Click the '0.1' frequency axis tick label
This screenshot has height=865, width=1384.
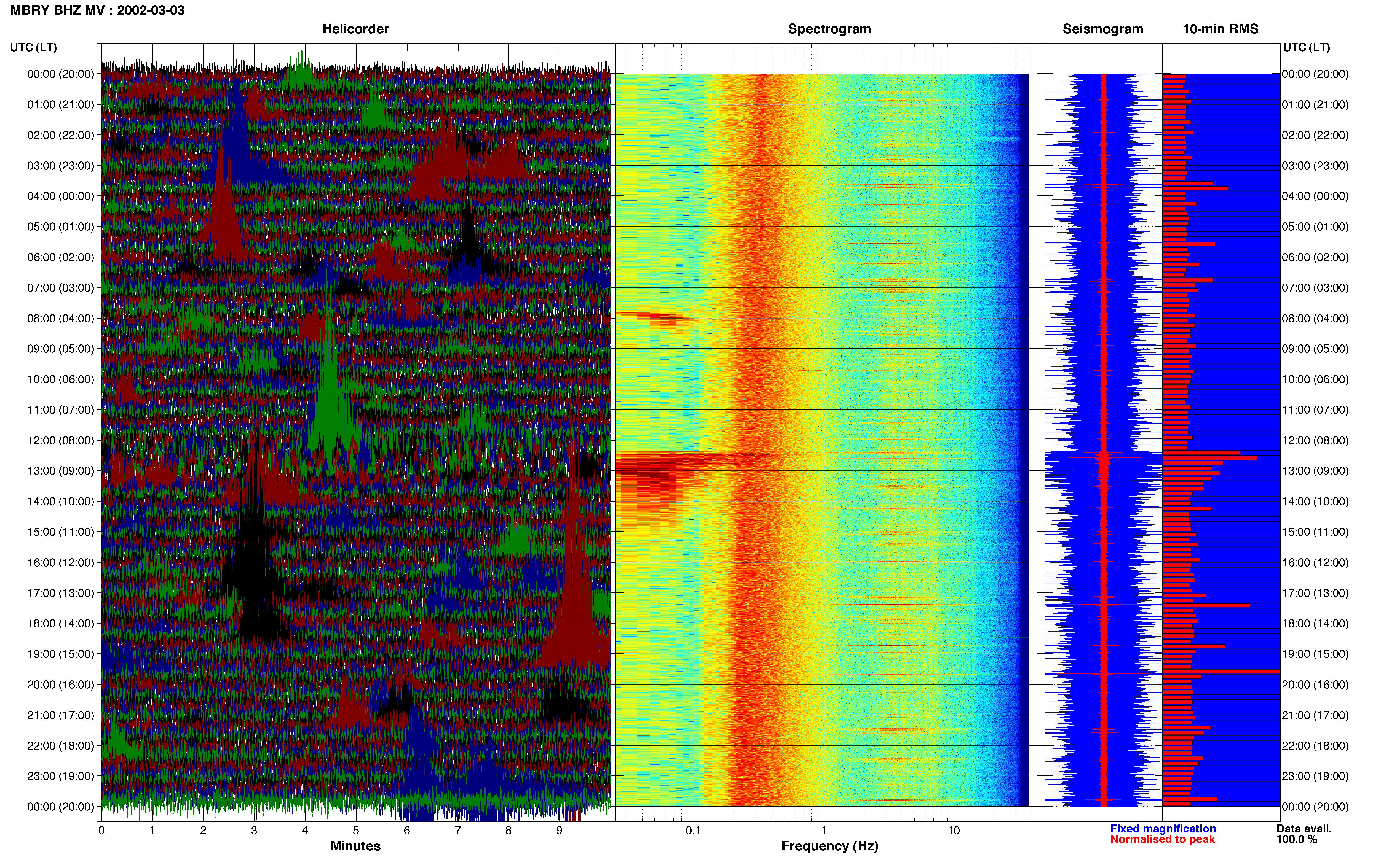[x=693, y=831]
